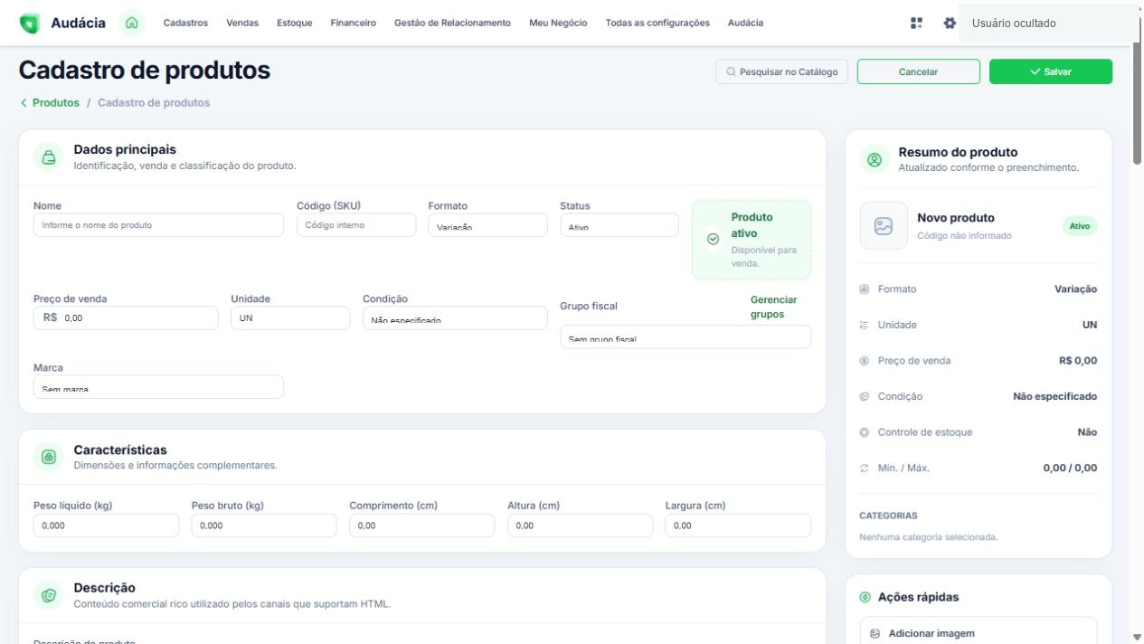Open the apps grid icon

916,23
